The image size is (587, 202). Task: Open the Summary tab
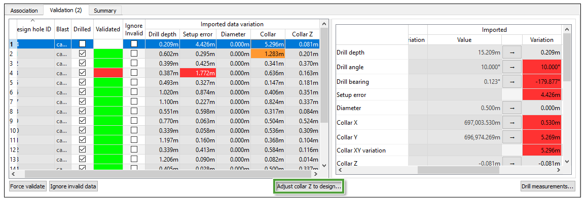pyautogui.click(x=105, y=10)
